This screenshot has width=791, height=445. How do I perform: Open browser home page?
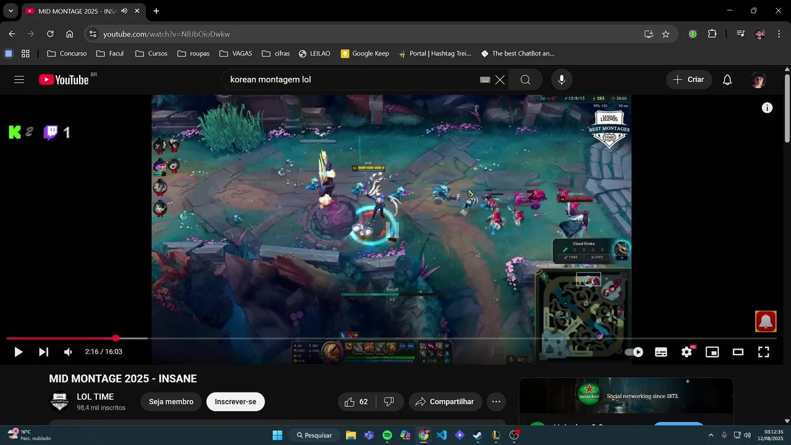point(69,34)
